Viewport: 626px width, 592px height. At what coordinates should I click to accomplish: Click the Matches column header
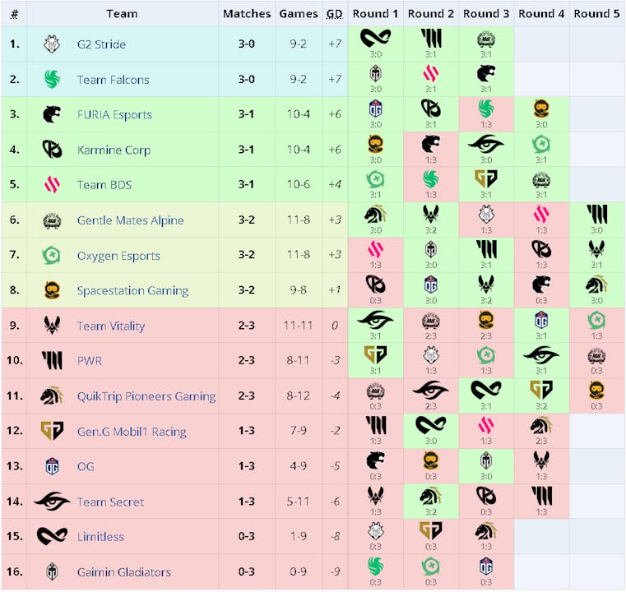coord(246,13)
